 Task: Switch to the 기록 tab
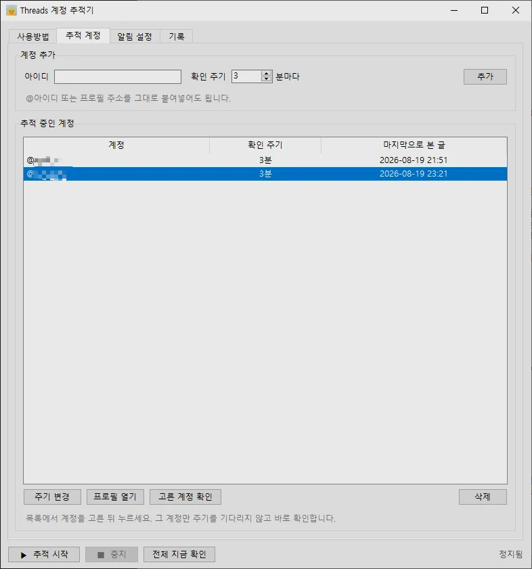click(177, 37)
